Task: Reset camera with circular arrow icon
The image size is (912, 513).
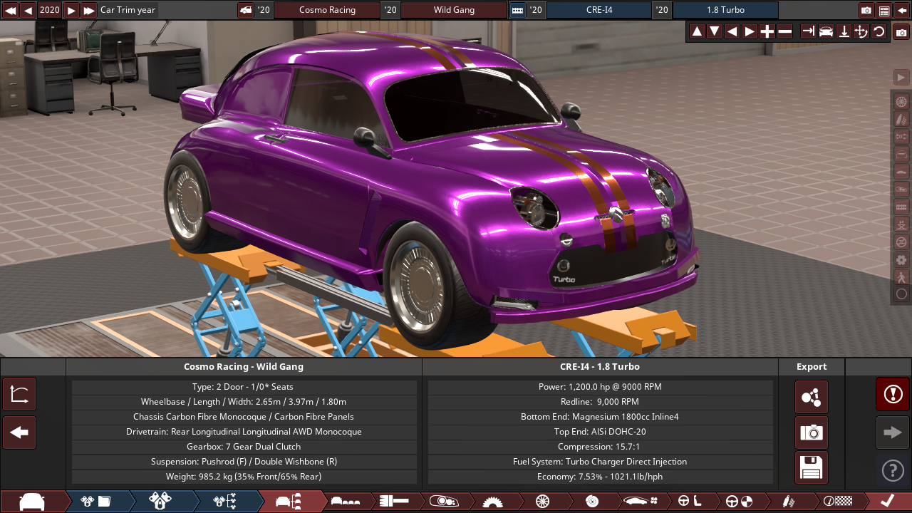Action: (879, 31)
